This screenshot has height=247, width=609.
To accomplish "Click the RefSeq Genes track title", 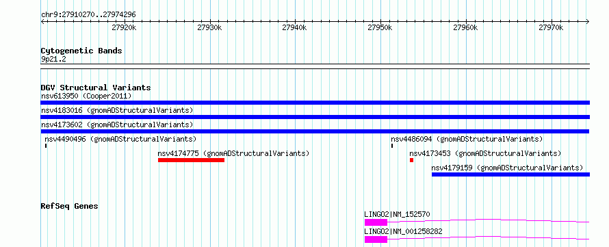I will coord(70,206).
